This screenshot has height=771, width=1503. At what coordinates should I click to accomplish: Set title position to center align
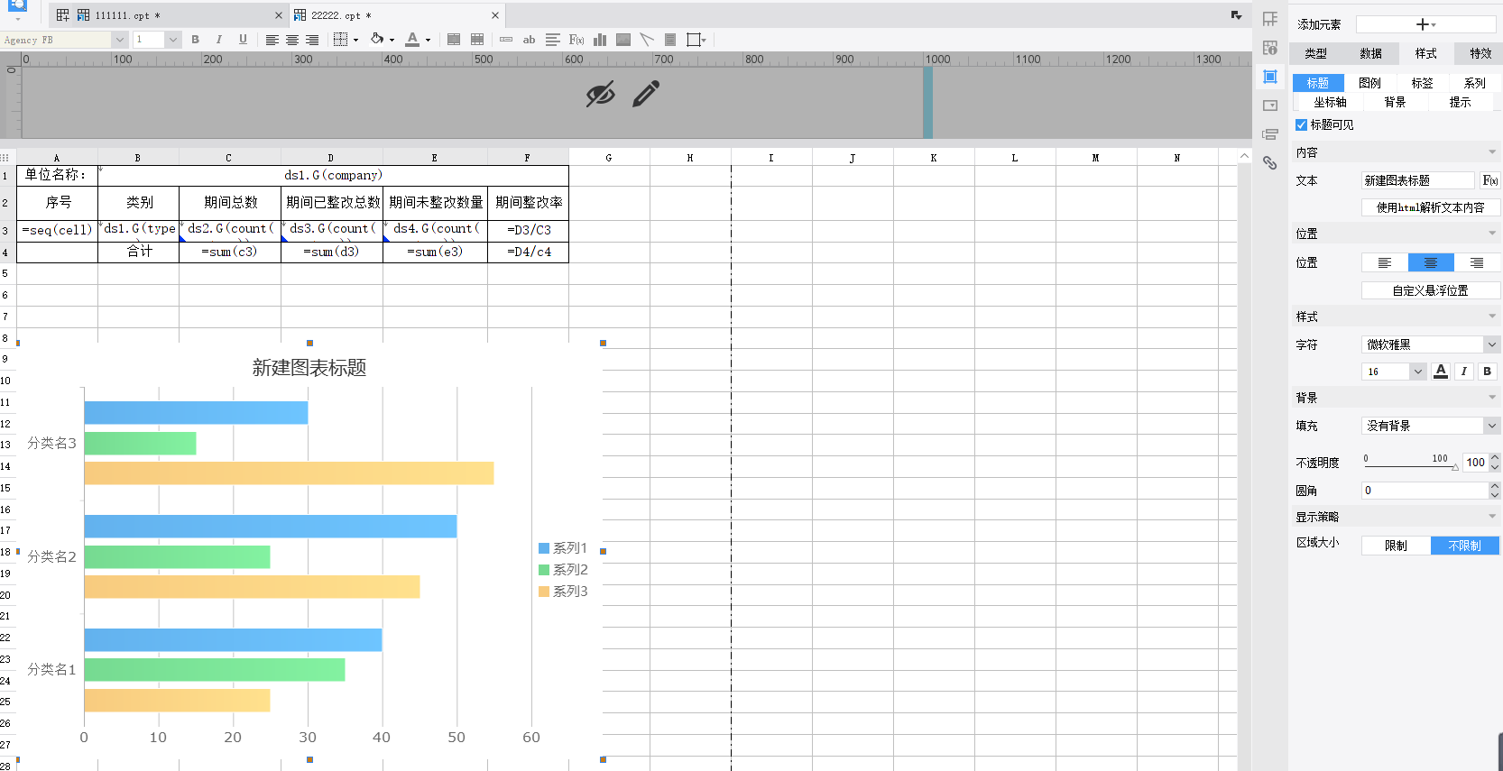pyautogui.click(x=1431, y=262)
